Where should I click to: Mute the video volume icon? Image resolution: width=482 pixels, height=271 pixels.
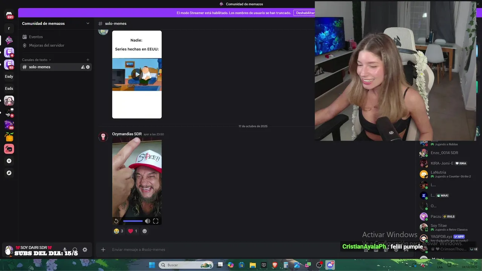(x=148, y=221)
